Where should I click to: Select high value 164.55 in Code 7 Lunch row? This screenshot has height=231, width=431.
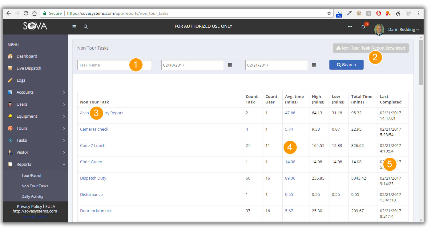point(318,145)
